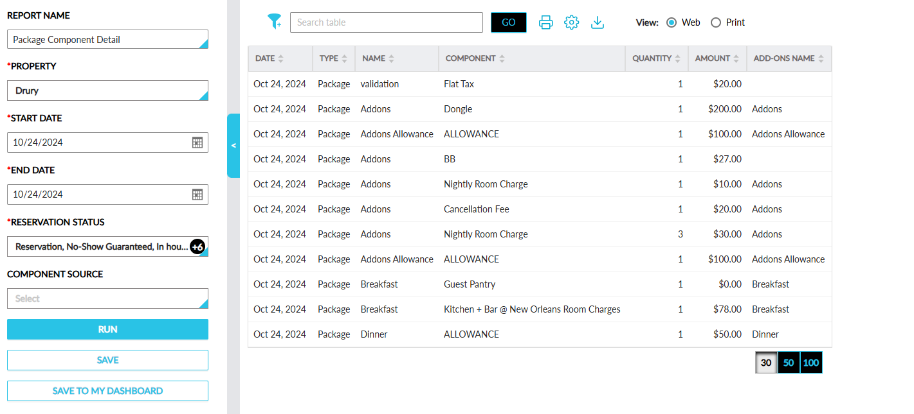
Task: Collapse the left filter panel handle
Action: [233, 146]
